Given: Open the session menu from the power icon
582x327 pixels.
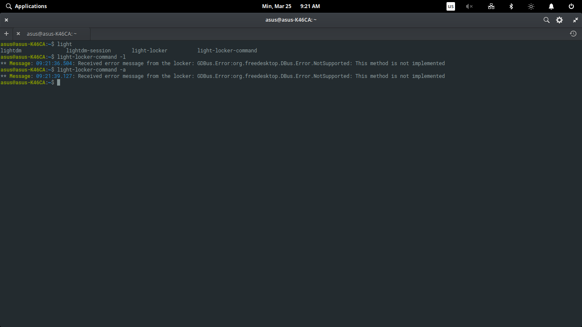Looking at the screenshot, I should [571, 6].
